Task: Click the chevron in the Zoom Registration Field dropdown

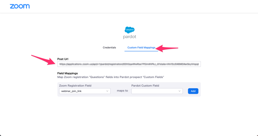Action: tap(107, 91)
